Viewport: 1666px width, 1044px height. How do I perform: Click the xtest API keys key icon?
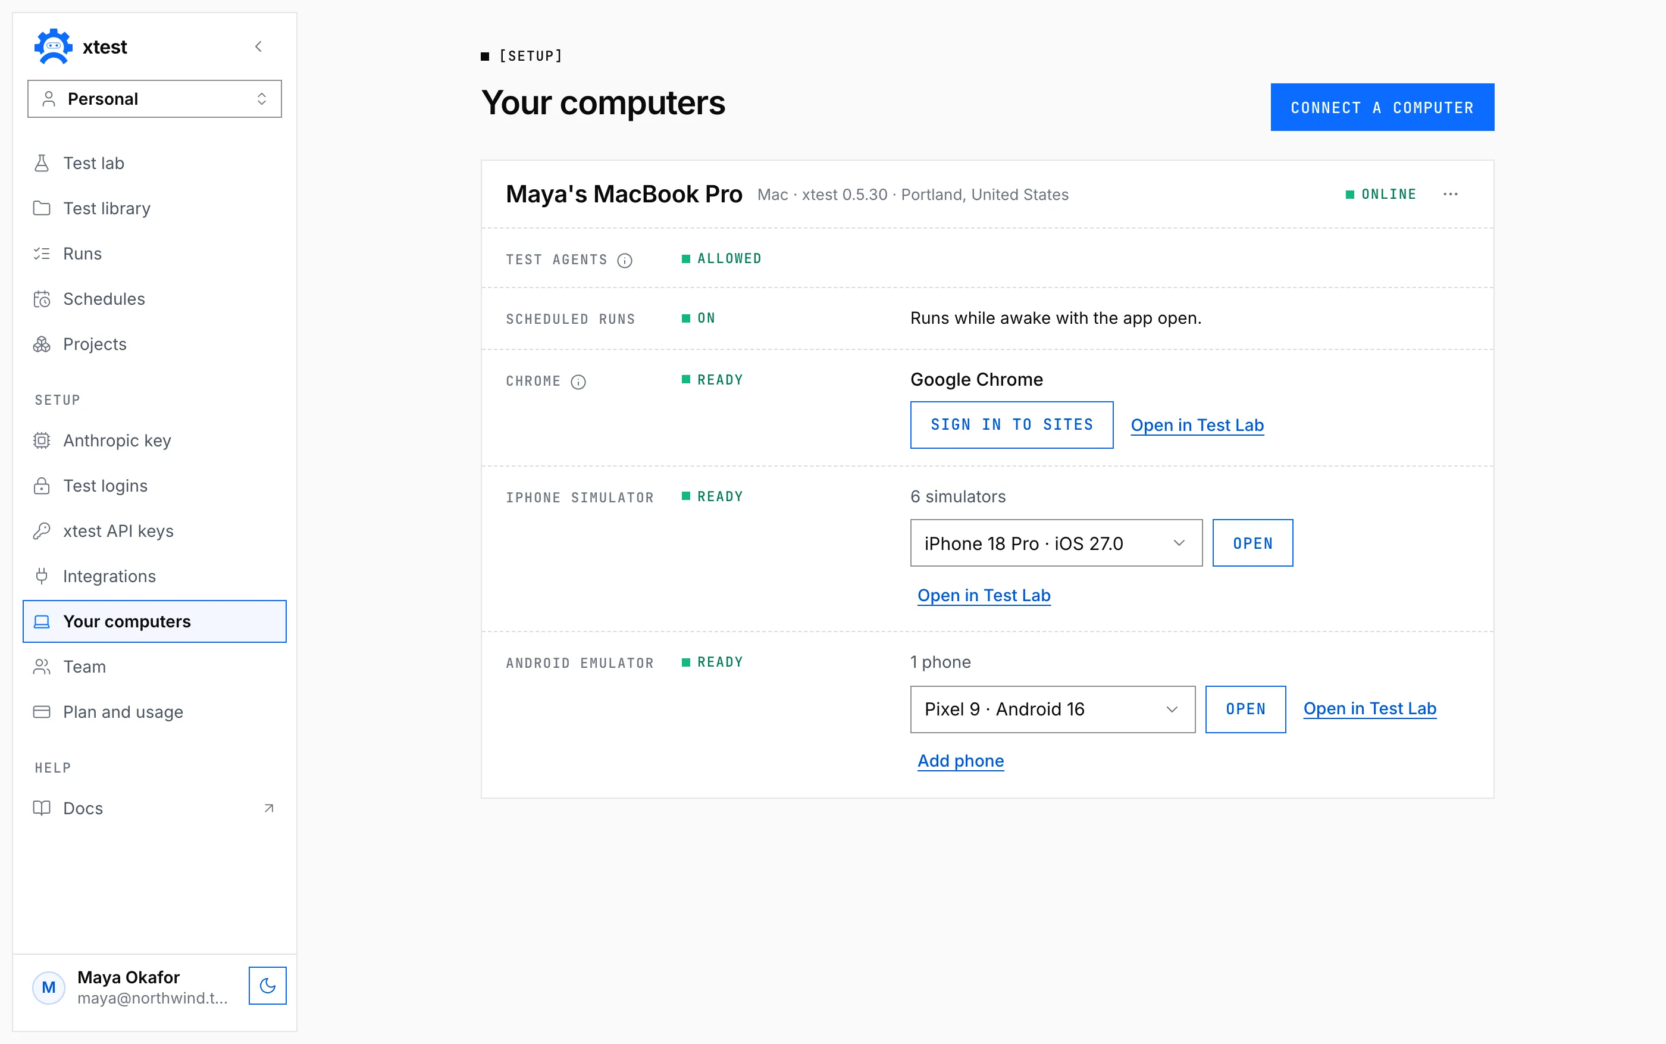[42, 531]
